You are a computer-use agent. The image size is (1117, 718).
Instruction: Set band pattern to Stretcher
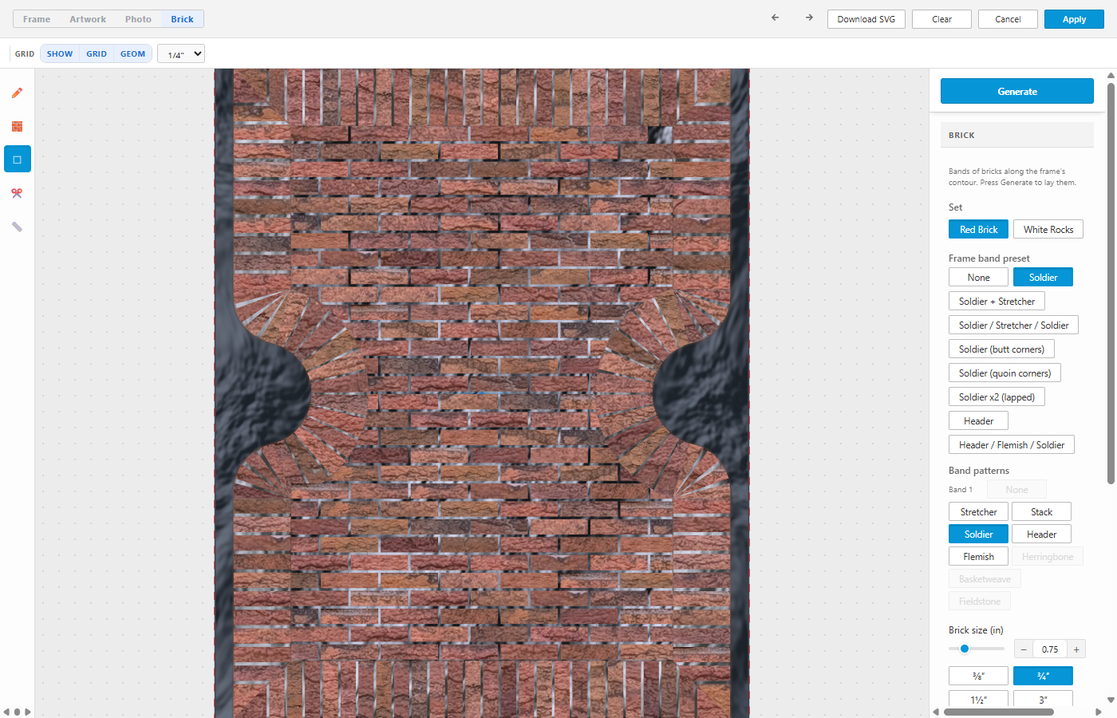pyautogui.click(x=978, y=511)
